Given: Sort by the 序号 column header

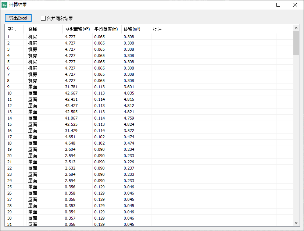Looking at the screenshot, I should [x=12, y=29].
